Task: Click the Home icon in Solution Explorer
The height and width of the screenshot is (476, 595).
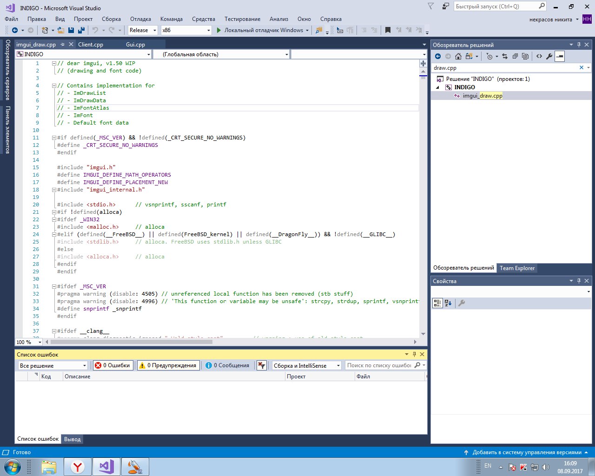Action: point(458,56)
